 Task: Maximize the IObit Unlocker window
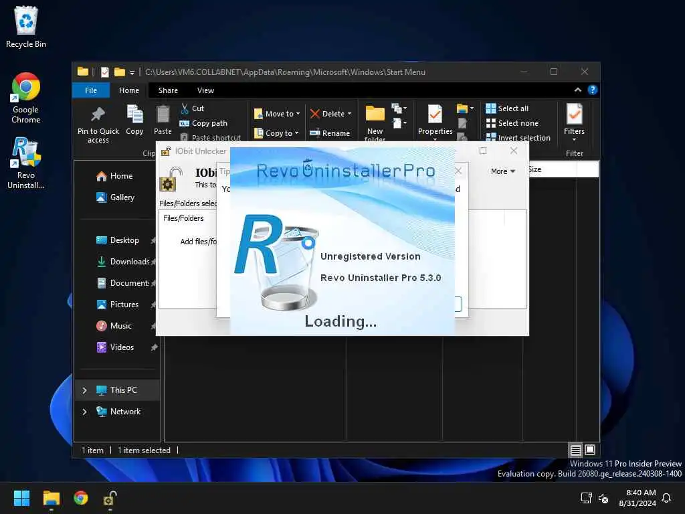[x=483, y=151]
